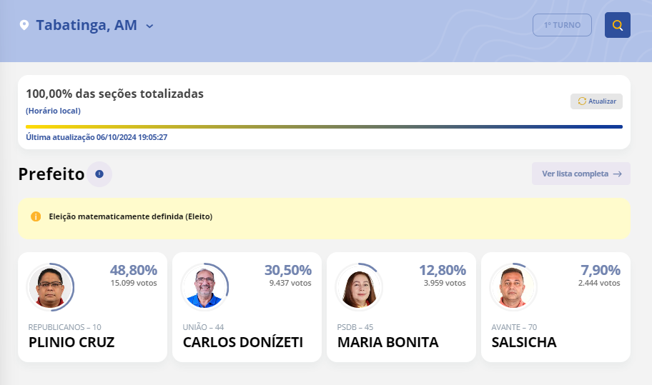Click the location pin icon
This screenshot has width=652, height=385.
click(x=24, y=26)
